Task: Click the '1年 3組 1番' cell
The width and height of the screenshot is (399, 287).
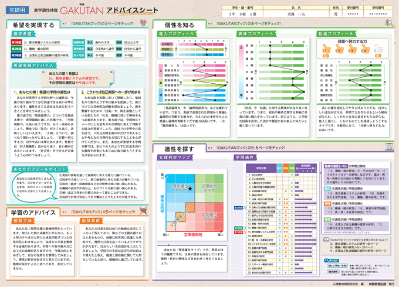Action: click(x=242, y=14)
